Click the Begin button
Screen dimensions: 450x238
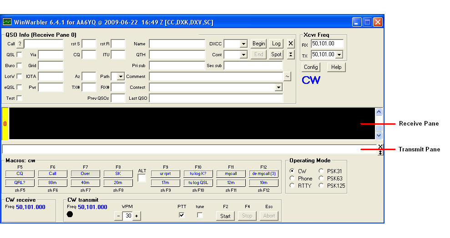pyautogui.click(x=258, y=44)
